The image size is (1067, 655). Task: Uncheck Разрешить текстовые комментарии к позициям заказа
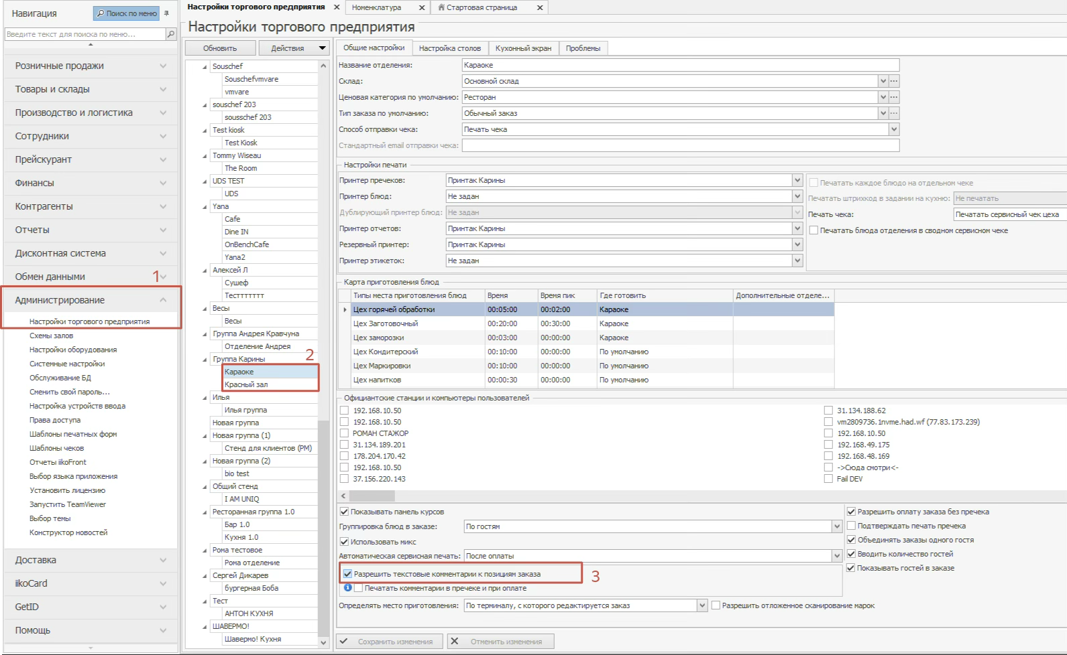click(x=347, y=574)
